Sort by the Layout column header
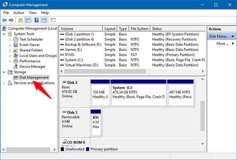 110,29
